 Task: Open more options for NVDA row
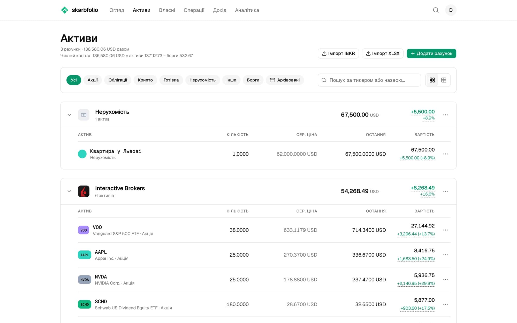coord(445,280)
